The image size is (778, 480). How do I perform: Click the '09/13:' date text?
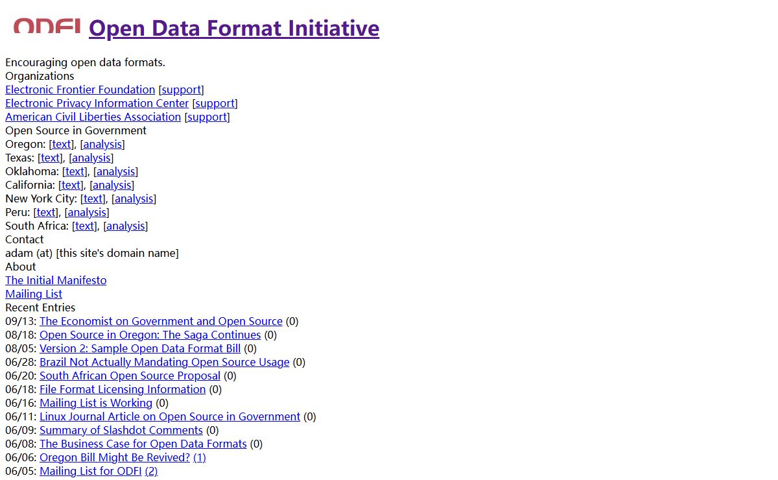pos(21,321)
